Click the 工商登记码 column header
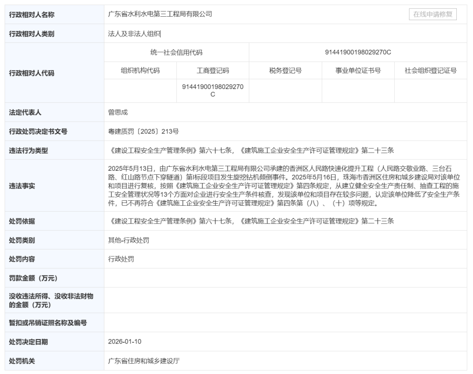473x374 pixels. click(x=213, y=70)
